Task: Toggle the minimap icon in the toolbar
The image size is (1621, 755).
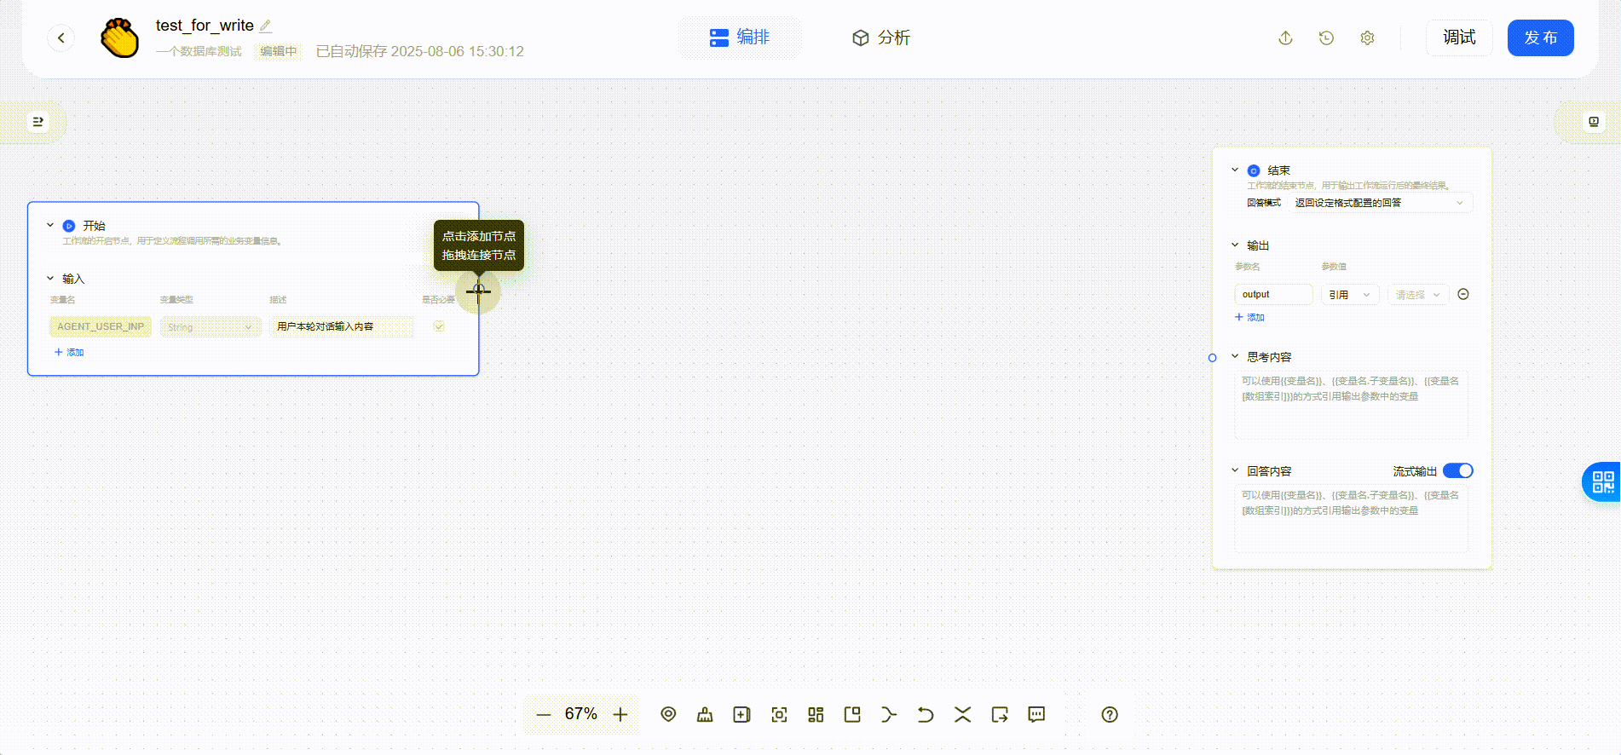Action: click(852, 715)
